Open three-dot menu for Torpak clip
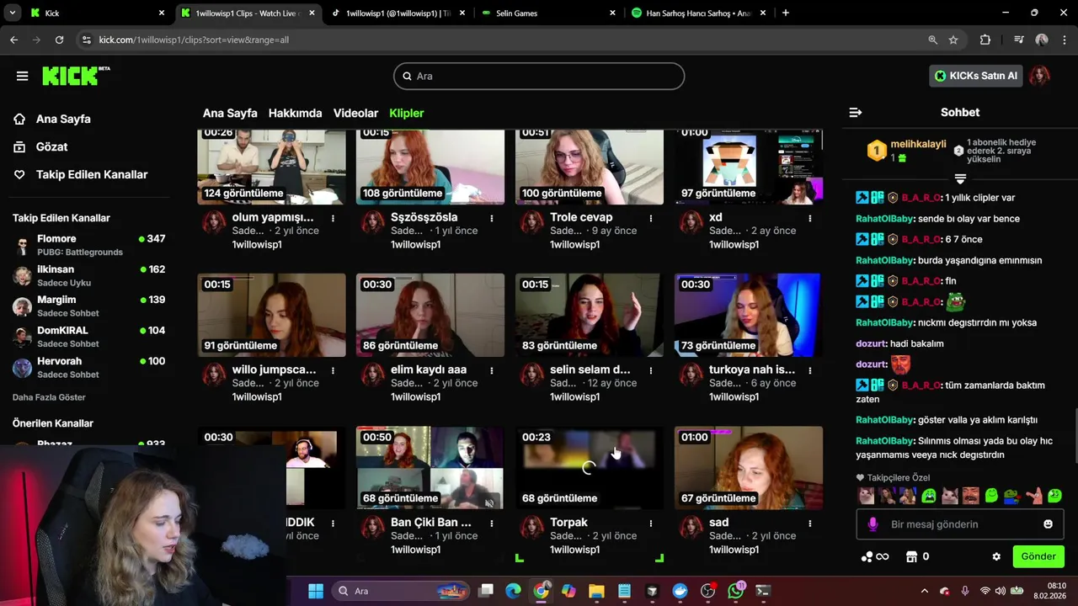This screenshot has width=1078, height=606. pyautogui.click(x=650, y=523)
